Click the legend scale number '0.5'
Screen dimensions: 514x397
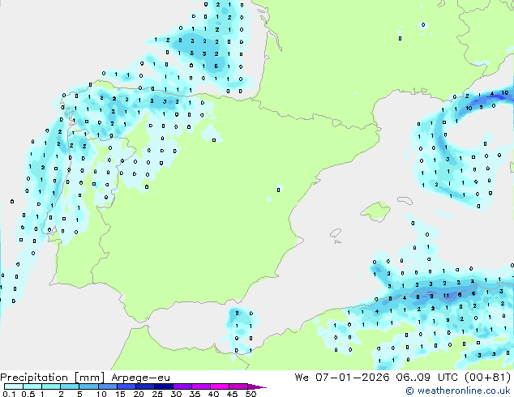click(28, 394)
